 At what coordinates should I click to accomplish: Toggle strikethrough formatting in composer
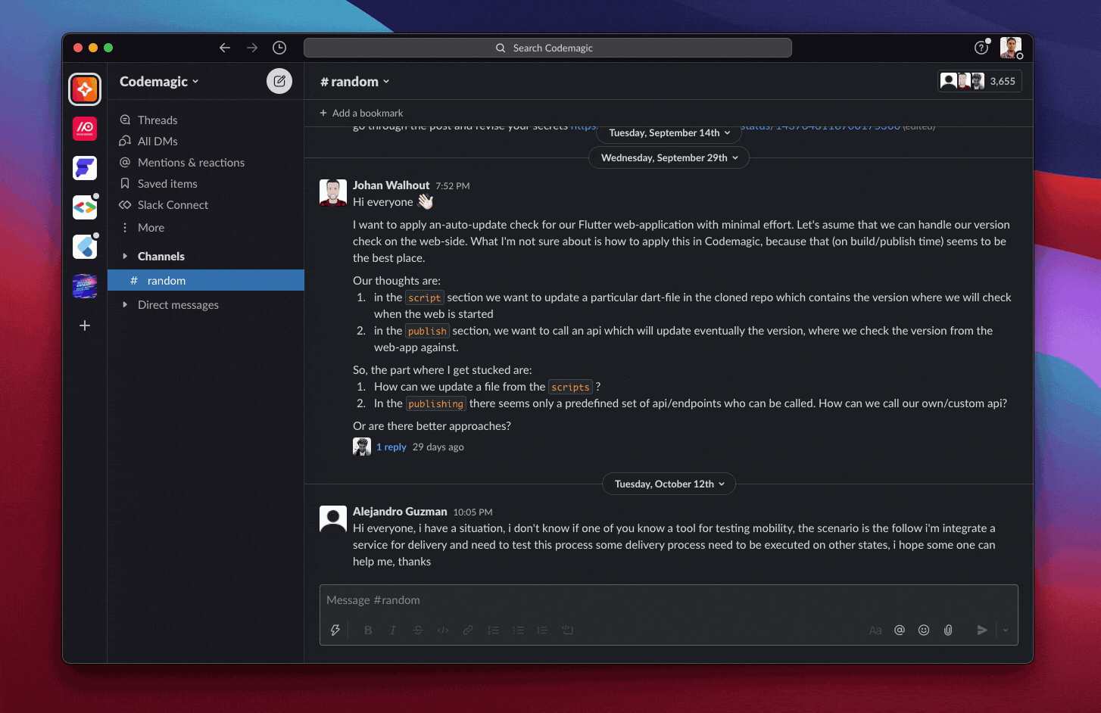[x=418, y=630]
